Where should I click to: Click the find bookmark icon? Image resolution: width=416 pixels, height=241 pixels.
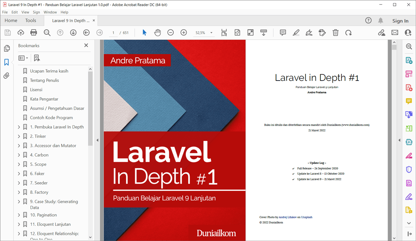click(x=37, y=58)
